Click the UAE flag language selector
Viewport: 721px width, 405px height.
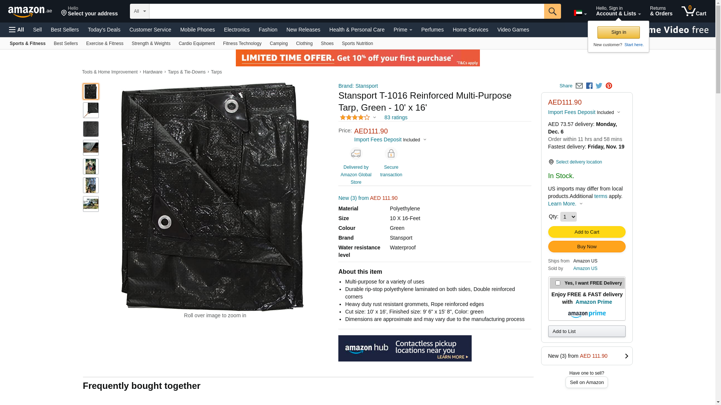(x=580, y=13)
